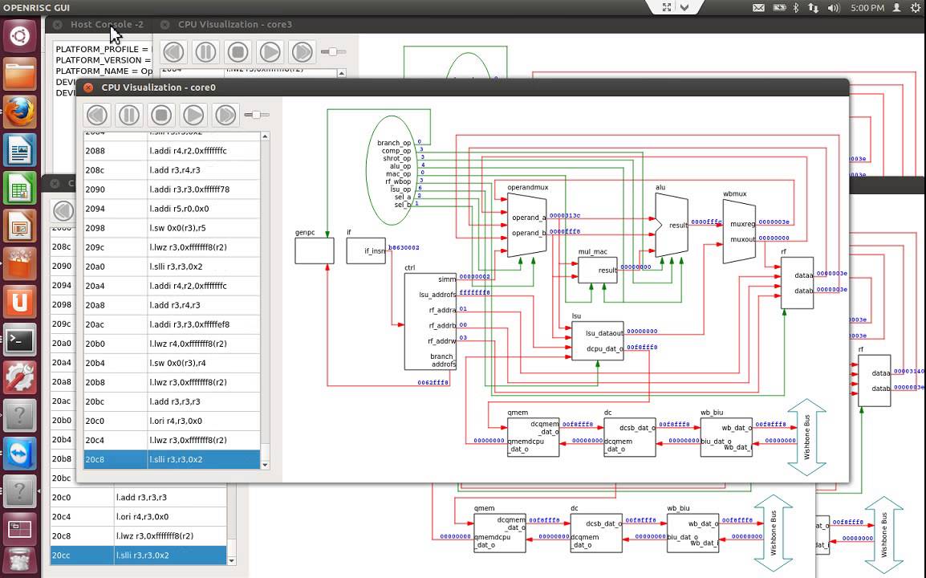Screen dimensions: 926x578
Task: Expand the top-center toolbar chevron
Action: (x=684, y=7)
